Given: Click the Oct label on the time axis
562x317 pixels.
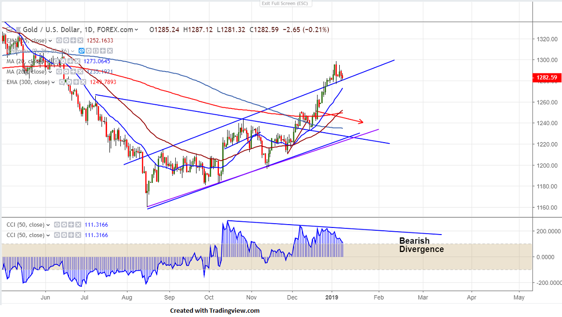Looking at the screenshot, I should click(x=209, y=297).
